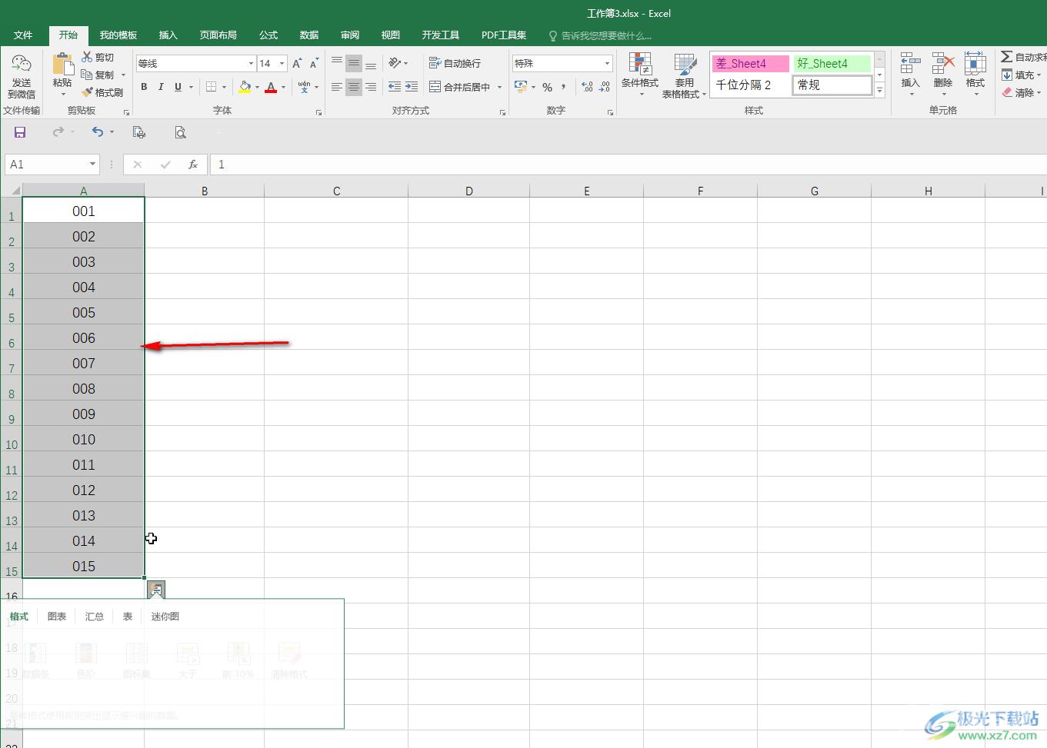Apply percent style to the cells

547,87
